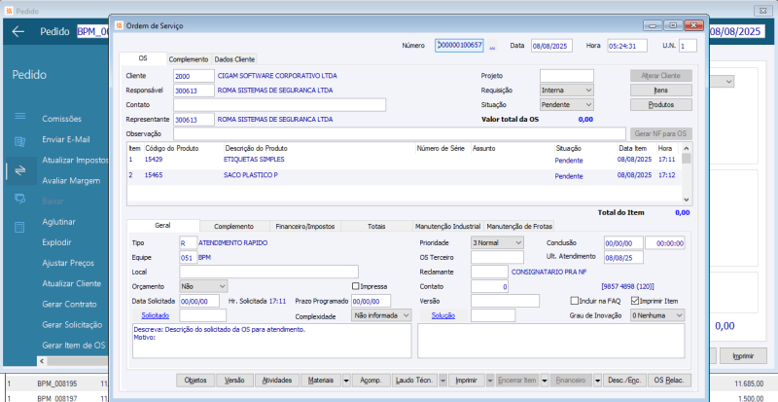Open the Número lookup ellipsis button
This screenshot has height=402, width=778.
[x=492, y=46]
